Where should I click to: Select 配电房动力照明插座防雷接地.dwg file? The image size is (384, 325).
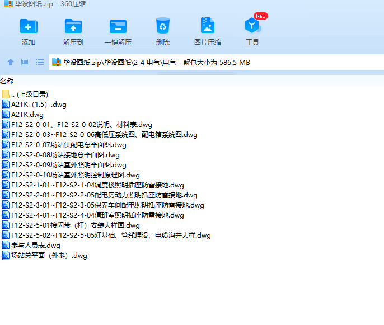click(104, 195)
